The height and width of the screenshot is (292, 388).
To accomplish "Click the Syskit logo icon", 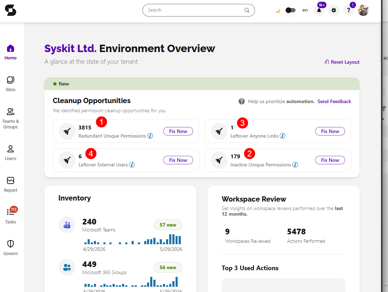I will pyautogui.click(x=11, y=10).
